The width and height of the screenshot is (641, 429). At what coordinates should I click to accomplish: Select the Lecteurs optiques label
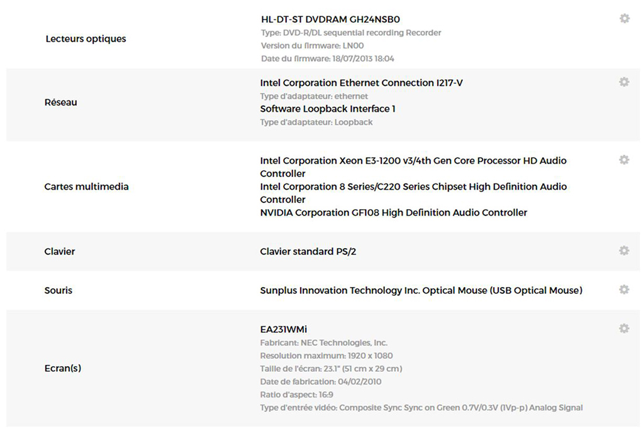coord(86,39)
